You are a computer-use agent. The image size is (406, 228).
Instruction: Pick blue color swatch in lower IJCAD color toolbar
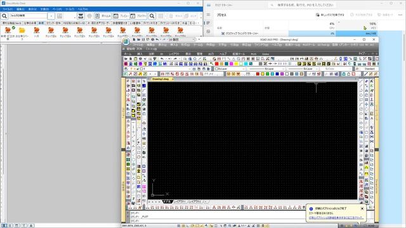[277, 74]
